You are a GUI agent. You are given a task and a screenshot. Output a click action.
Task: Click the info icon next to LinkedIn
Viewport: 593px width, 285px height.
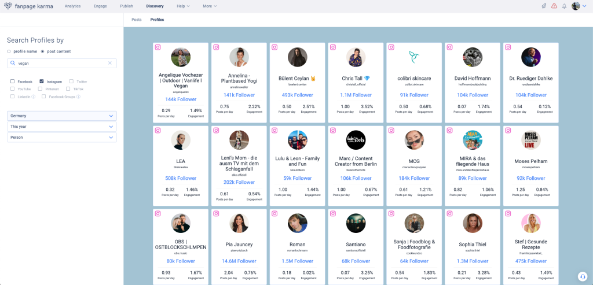pyautogui.click(x=34, y=97)
